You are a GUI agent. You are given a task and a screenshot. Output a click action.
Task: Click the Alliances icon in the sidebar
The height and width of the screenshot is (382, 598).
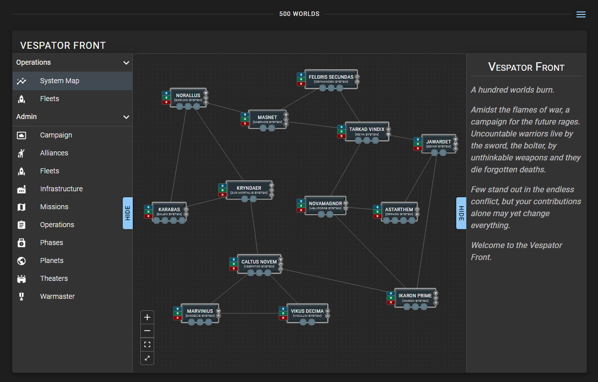point(21,153)
